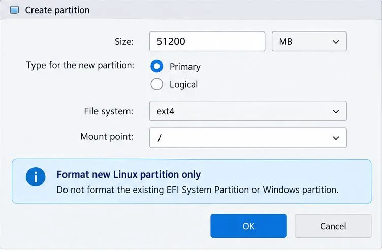This screenshot has width=382, height=252.
Task: Select the Logical partition type
Action: point(156,84)
